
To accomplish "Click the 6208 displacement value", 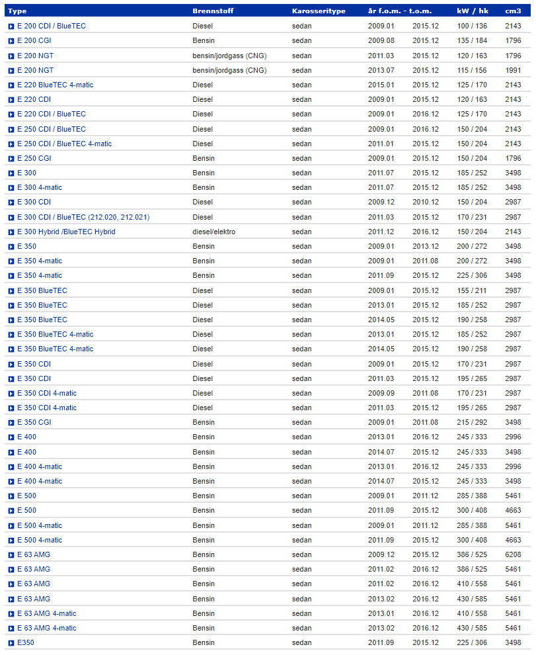I will (x=513, y=554).
